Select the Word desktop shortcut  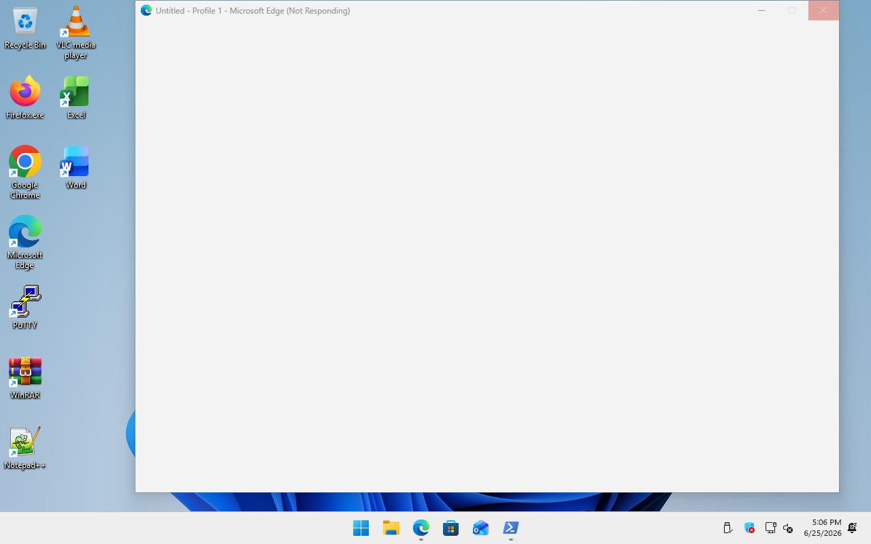(76, 169)
